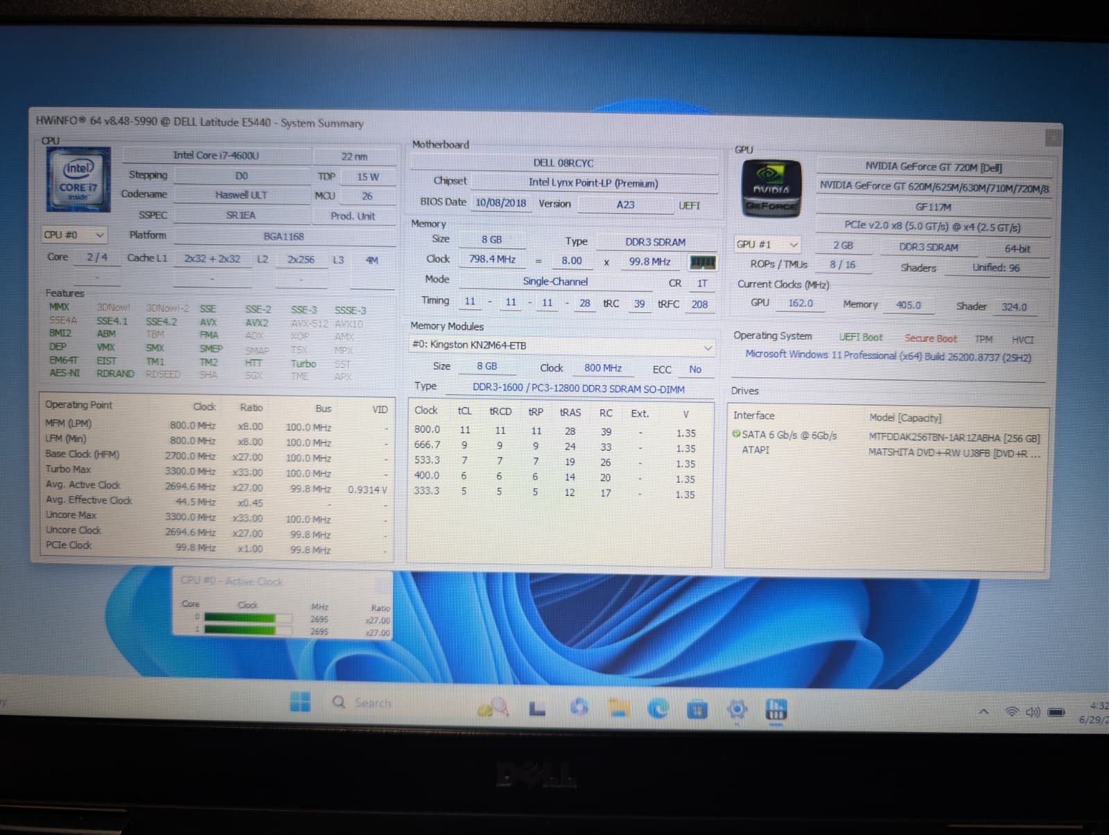Open the CPU #0 selector dropdown
This screenshot has height=835, width=1109.
74,235
